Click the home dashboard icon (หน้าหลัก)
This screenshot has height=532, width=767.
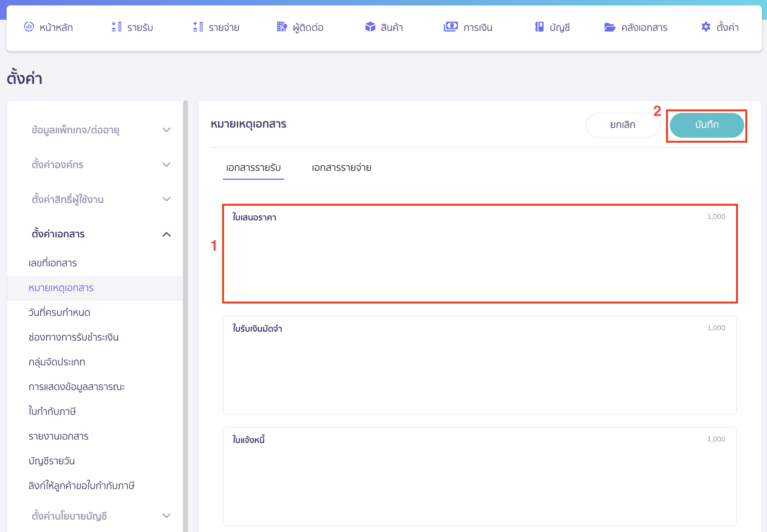[29, 27]
